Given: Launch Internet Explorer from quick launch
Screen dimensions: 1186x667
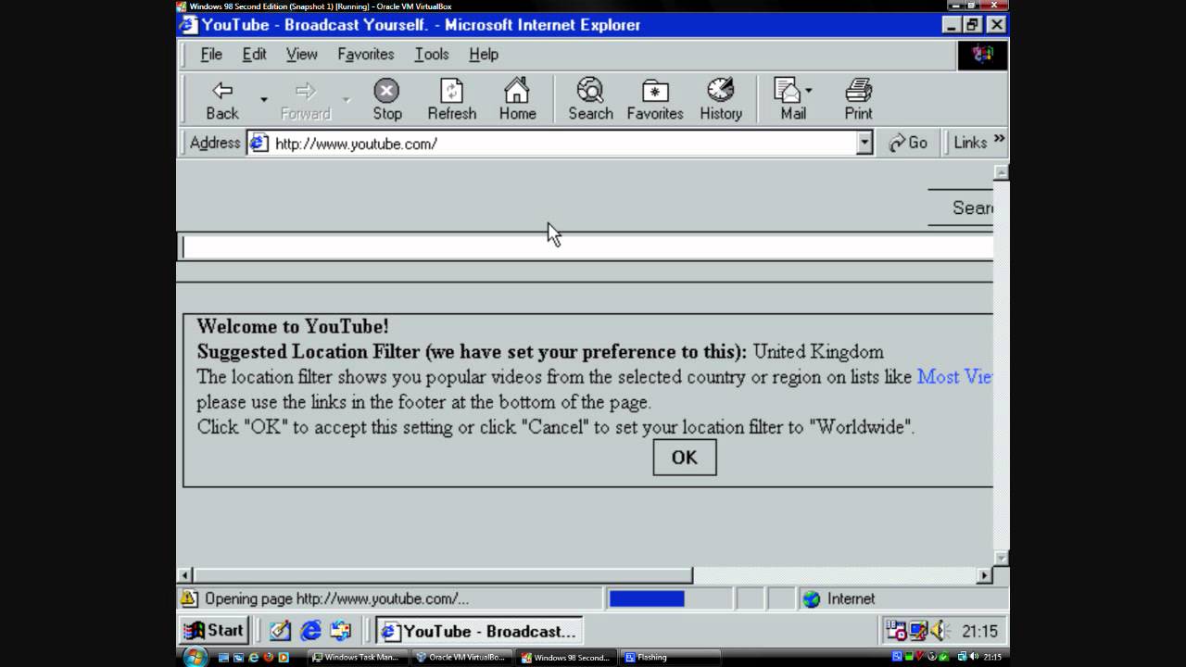Looking at the screenshot, I should [310, 631].
